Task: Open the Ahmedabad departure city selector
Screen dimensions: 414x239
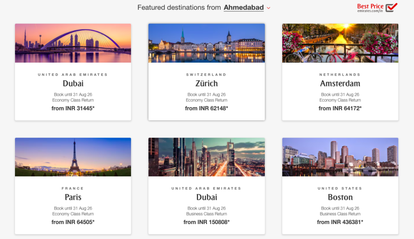Action: 244,7
